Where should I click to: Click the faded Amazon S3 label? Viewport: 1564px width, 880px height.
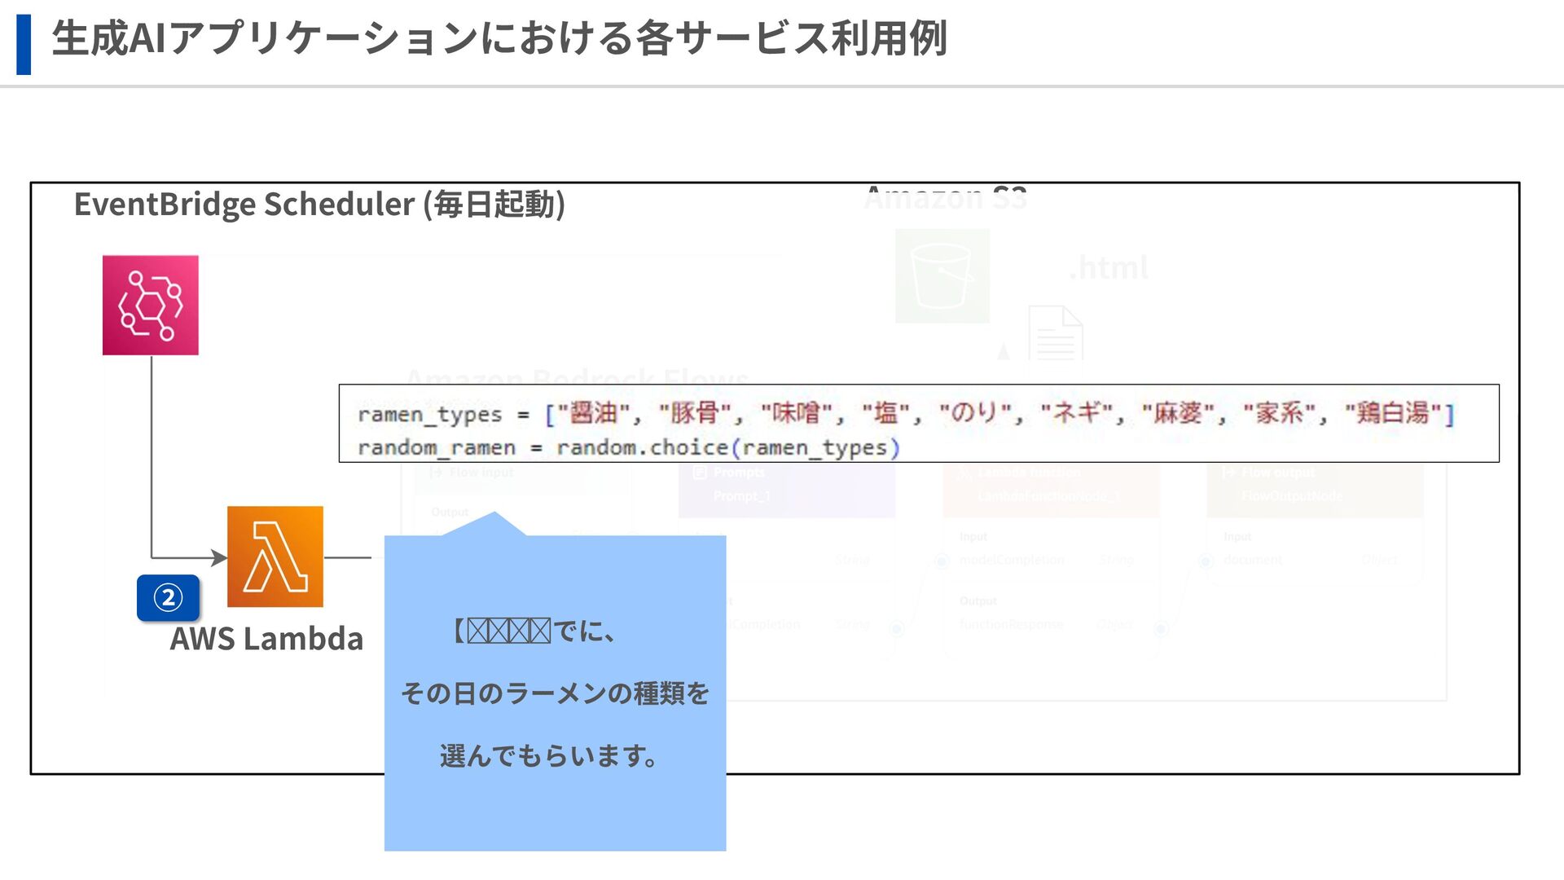click(x=945, y=198)
